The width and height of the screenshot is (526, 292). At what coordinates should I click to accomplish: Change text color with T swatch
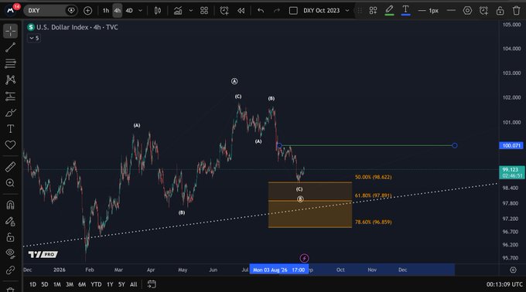(405, 11)
